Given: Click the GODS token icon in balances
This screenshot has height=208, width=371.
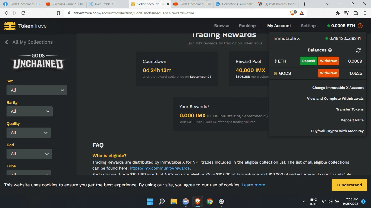Looking at the screenshot, I should pyautogui.click(x=276, y=73).
